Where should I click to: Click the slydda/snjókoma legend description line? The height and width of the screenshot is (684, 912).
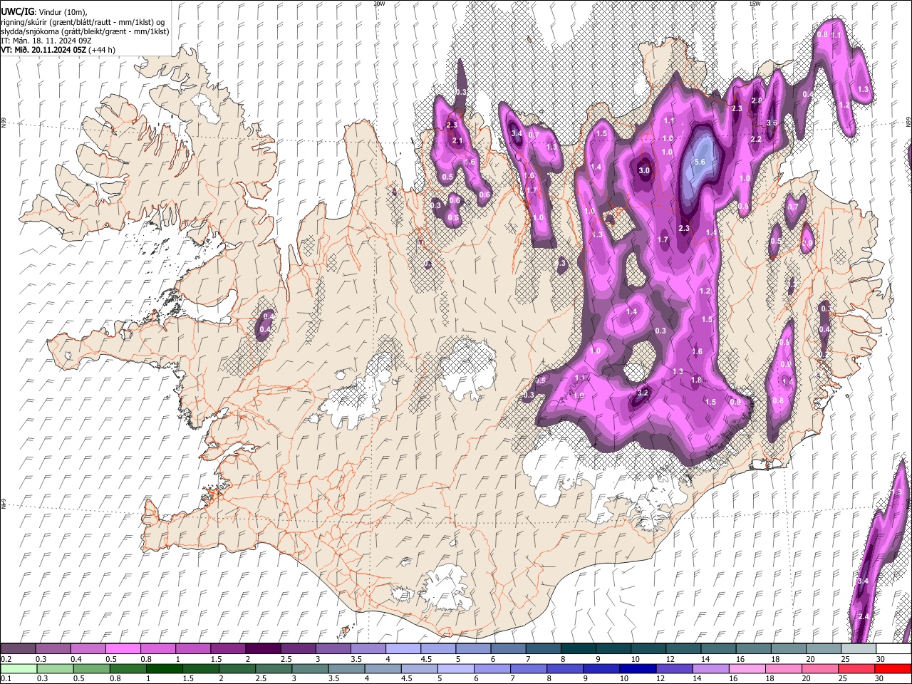(85, 31)
